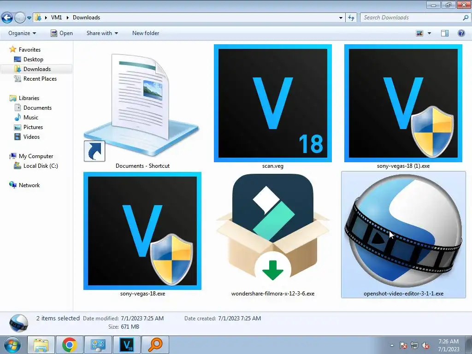Click the Open toolbar button
Image resolution: width=472 pixels, height=354 pixels.
pos(62,33)
